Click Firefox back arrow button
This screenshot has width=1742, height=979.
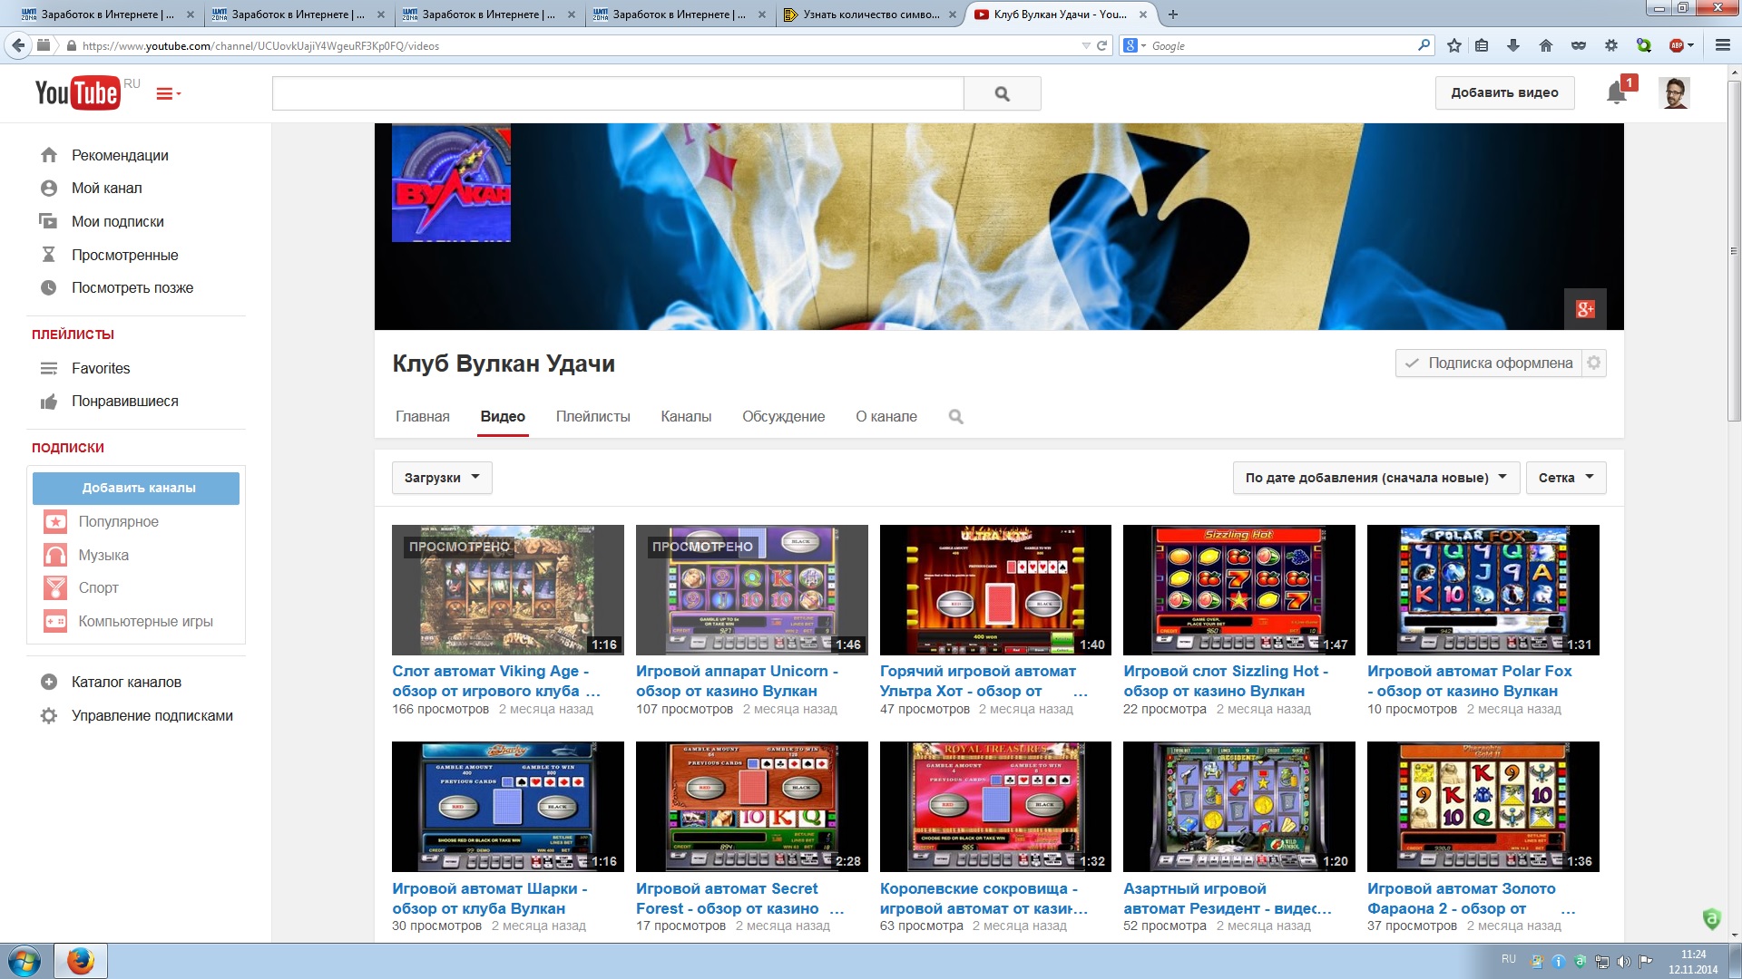tap(17, 45)
